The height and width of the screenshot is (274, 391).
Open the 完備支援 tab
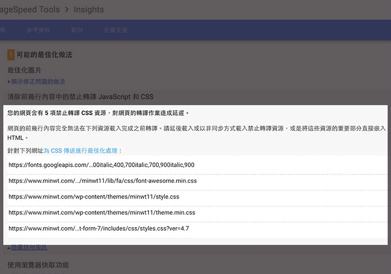[115, 30]
